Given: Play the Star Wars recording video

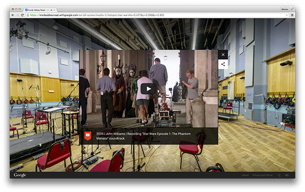Looking at the screenshot, I should coord(149,89).
